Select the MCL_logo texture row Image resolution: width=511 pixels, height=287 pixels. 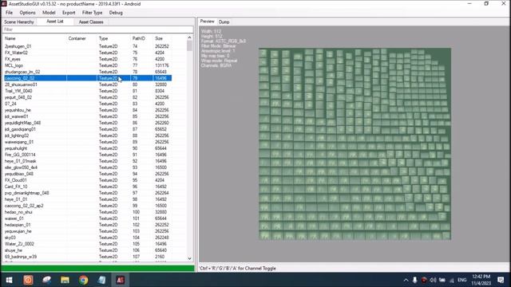87,65
